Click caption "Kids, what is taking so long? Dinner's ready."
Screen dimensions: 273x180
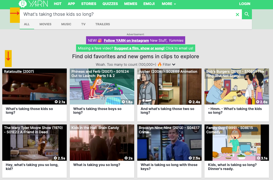(232, 167)
